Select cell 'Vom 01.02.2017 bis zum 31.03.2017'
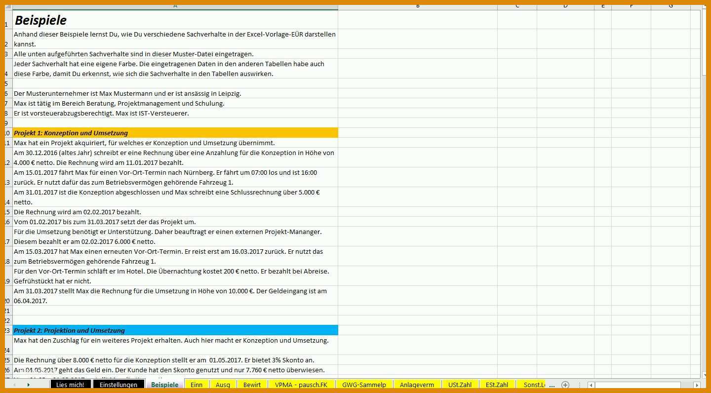This screenshot has height=393, width=711. coord(175,222)
